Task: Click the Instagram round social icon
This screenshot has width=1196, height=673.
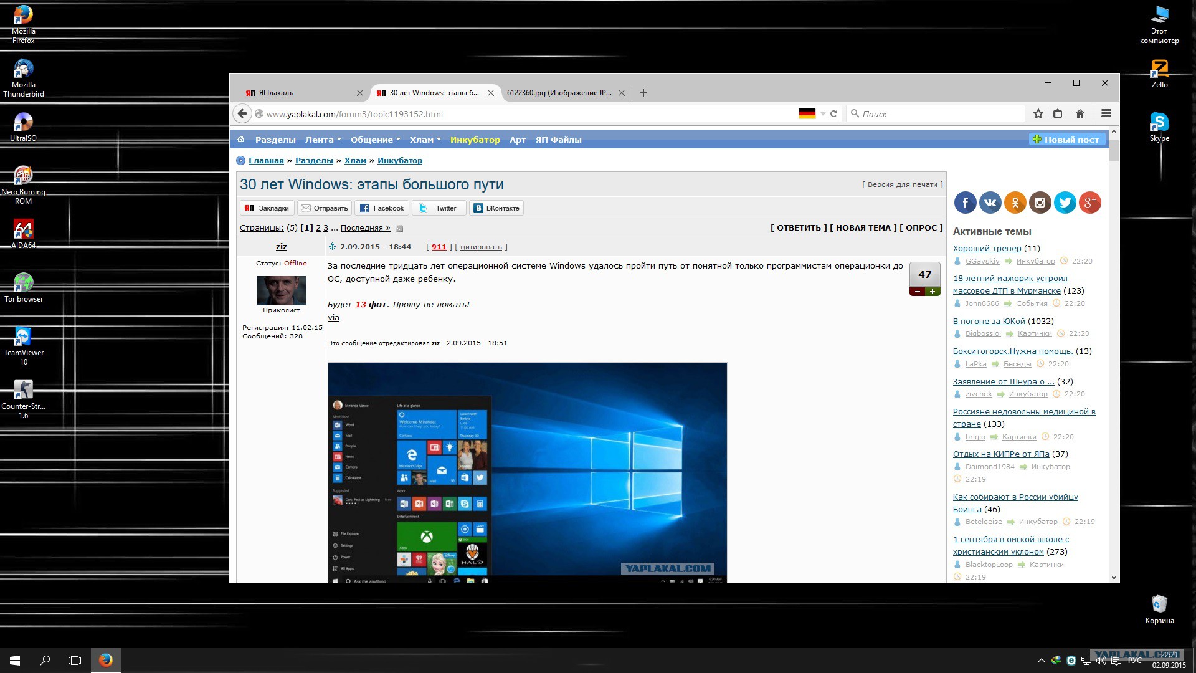Action: pyautogui.click(x=1040, y=203)
